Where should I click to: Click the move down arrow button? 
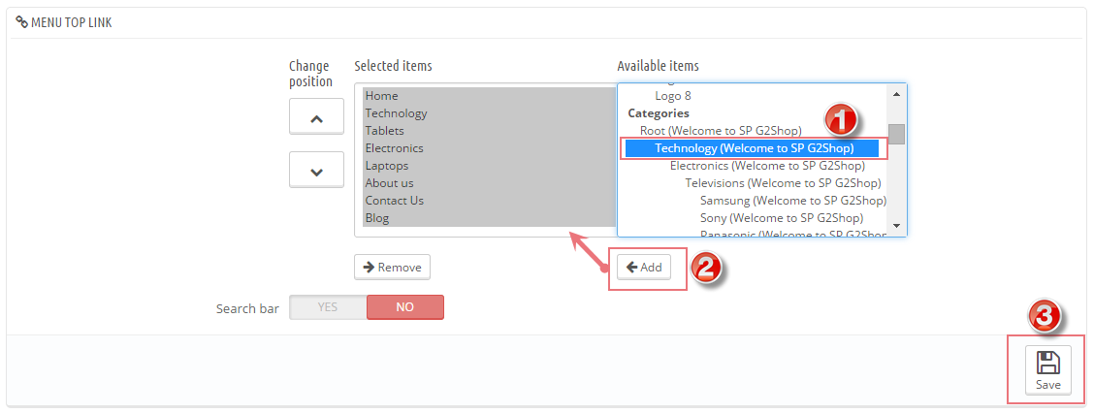[x=317, y=170]
